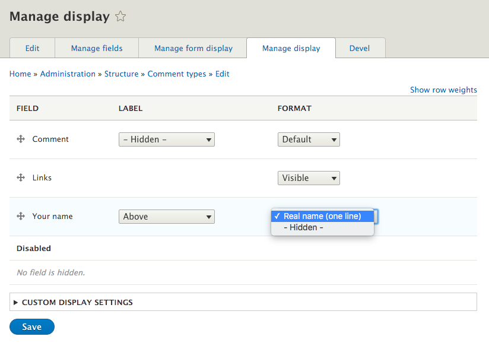The image size is (489, 346).
Task: Open the Comment format Default dropdown
Action: coord(309,139)
